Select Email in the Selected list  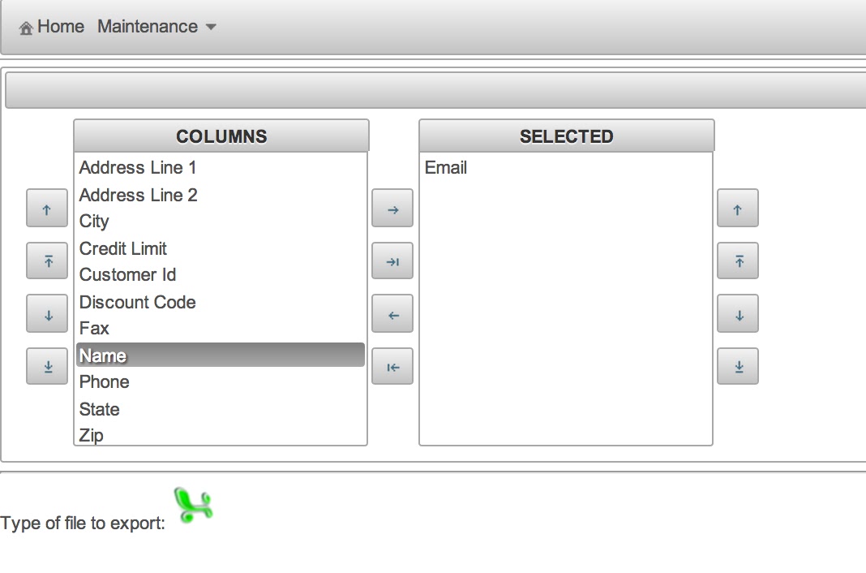(446, 168)
